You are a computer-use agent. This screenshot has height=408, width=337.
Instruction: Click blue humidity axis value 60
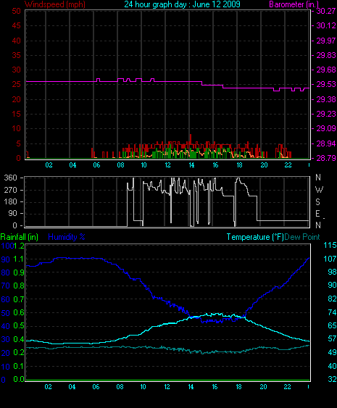point(6,299)
